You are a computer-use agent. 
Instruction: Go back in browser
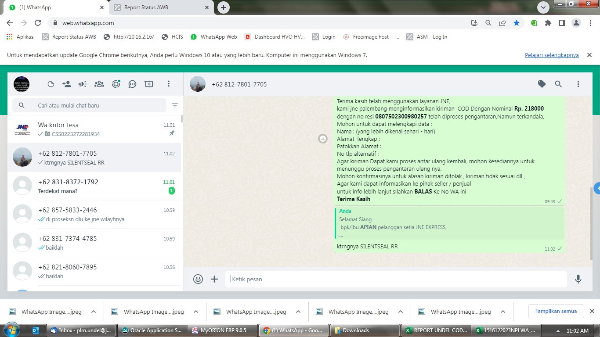click(10, 23)
